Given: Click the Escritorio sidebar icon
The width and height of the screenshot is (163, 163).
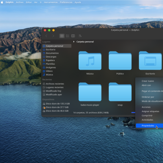Looking at the screenshot, I should coord(44,50).
